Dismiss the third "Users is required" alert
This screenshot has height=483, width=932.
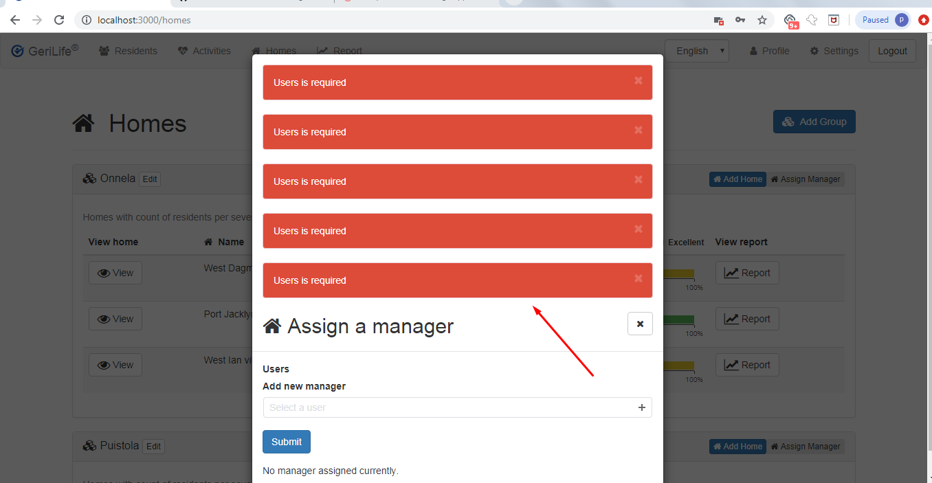[x=638, y=179]
